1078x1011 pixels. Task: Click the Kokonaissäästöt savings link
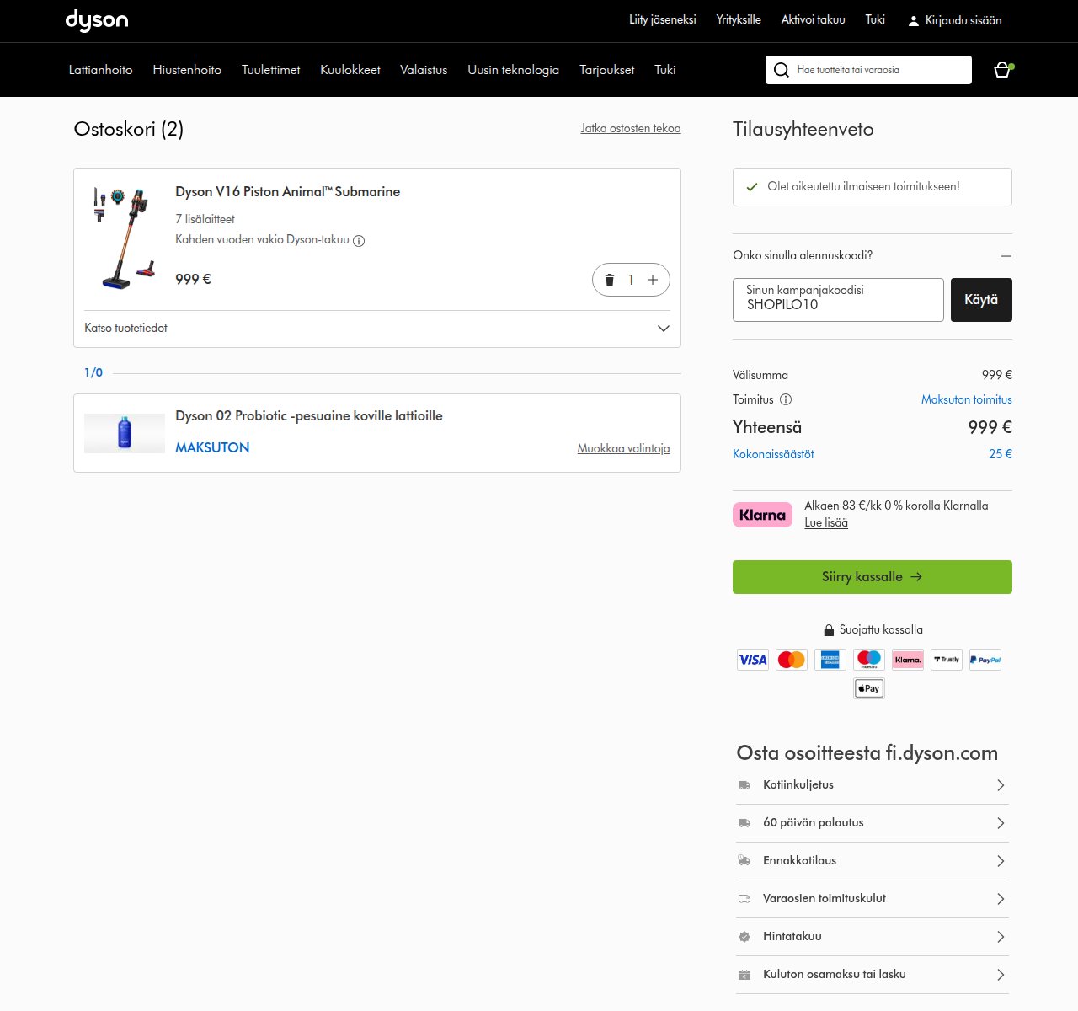point(773,454)
